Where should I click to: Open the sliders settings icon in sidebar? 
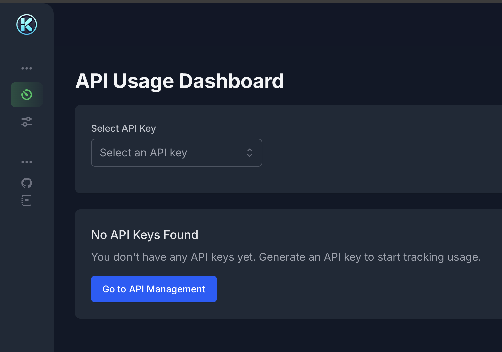27,122
